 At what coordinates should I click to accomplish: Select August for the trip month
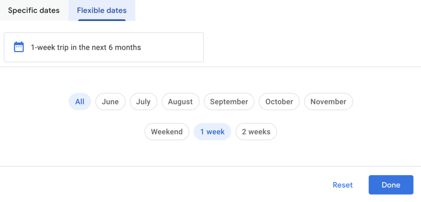click(x=180, y=102)
